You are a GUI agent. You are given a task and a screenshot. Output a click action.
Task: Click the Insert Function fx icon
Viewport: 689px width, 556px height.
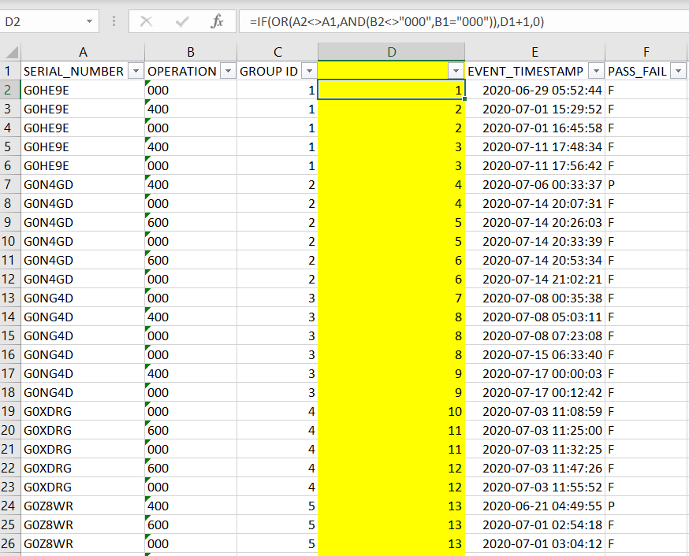click(x=217, y=22)
